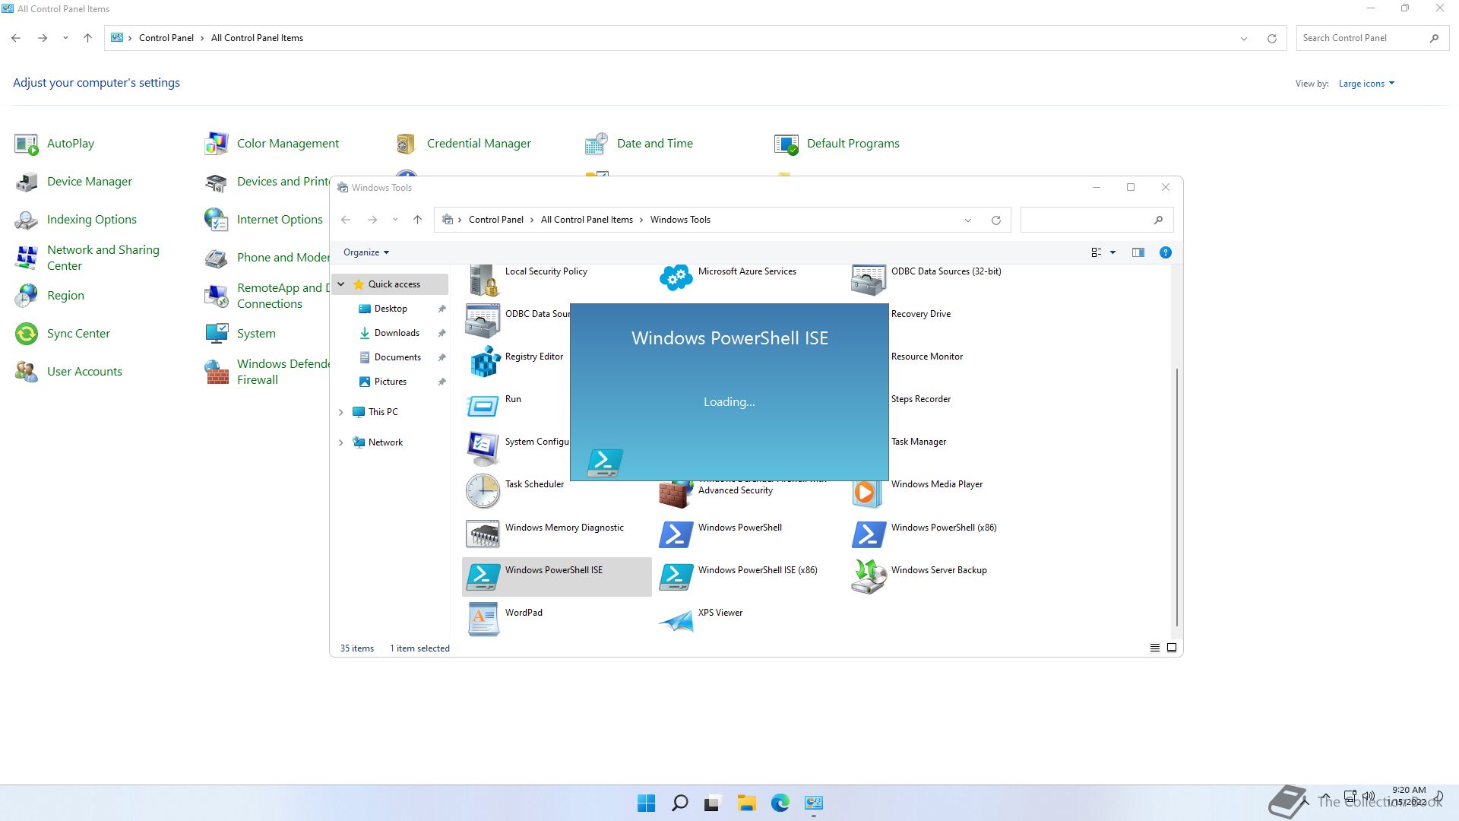Open recent locations dropdown in Control Panel window
The height and width of the screenshot is (821, 1459).
click(65, 38)
